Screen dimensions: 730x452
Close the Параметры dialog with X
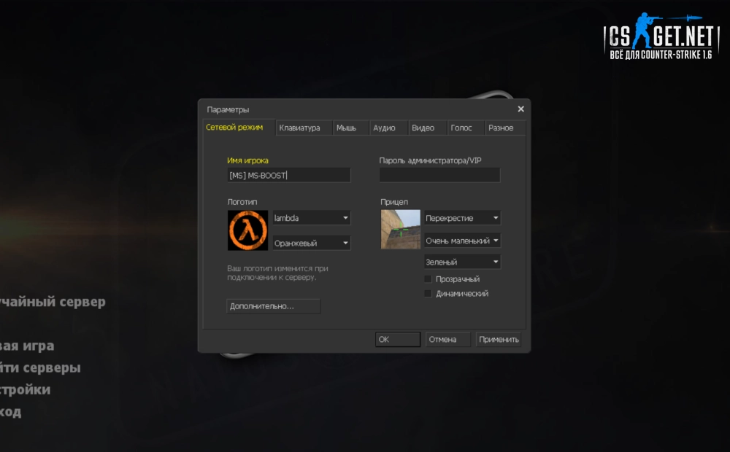click(520, 109)
